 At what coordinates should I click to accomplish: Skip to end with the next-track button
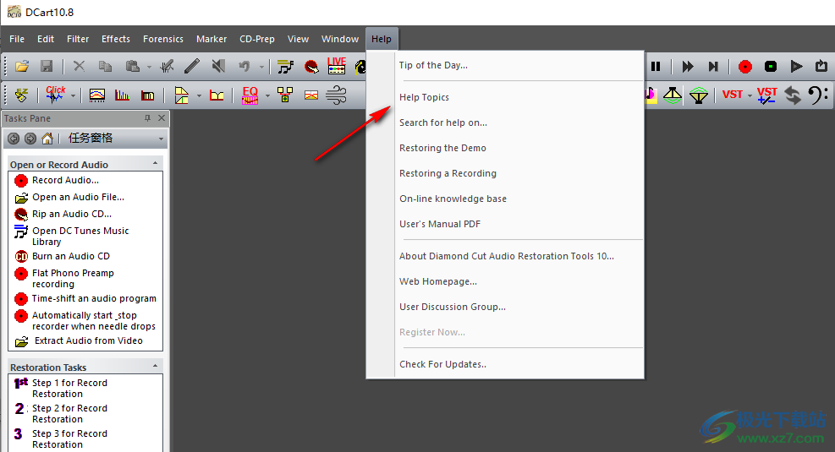pos(713,67)
